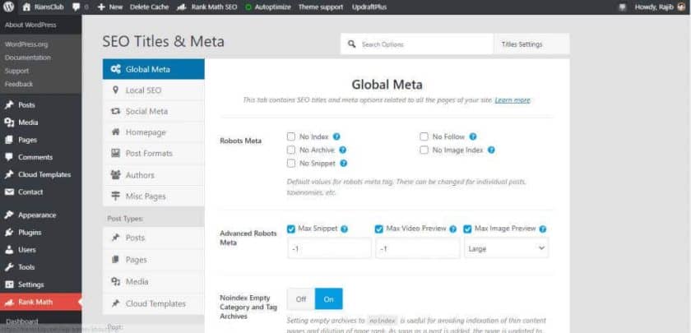The width and height of the screenshot is (691, 333).
Task: Switch to the Misc Pages tab
Action: pyautogui.click(x=153, y=196)
